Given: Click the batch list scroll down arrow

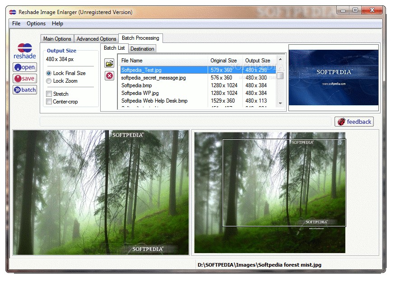Looking at the screenshot, I should coord(280,103).
